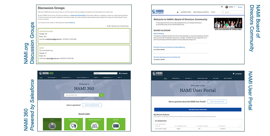Screen dimensions: 270x136
Task: Click sallytesting@gmail.com in General Discussion
Action: [x=54, y=39]
